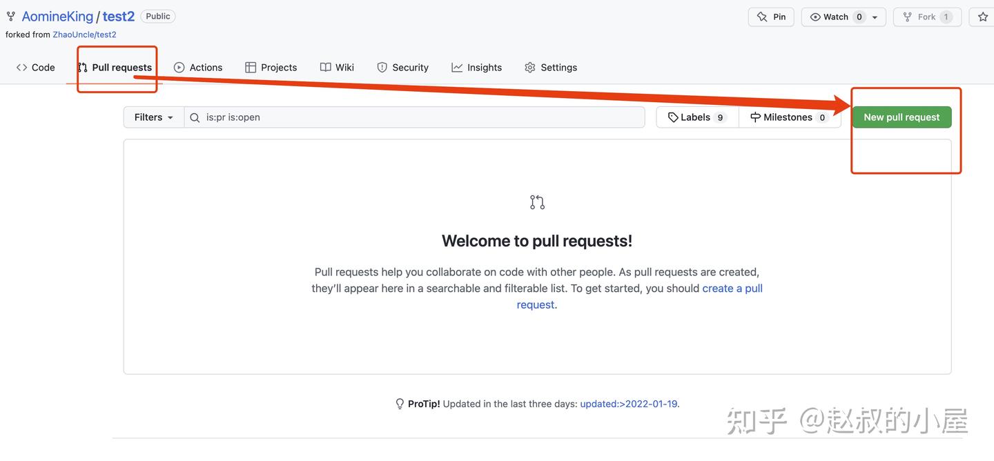This screenshot has width=994, height=461.
Task: Switch to the Code tab
Action: click(36, 68)
